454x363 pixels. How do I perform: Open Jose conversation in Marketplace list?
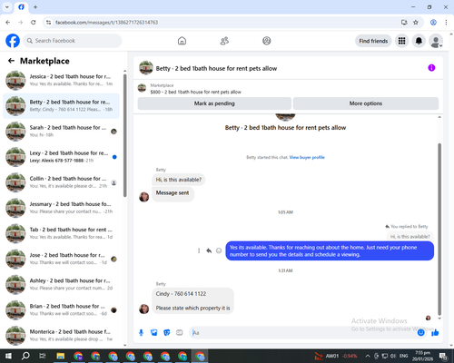[x=62, y=259]
